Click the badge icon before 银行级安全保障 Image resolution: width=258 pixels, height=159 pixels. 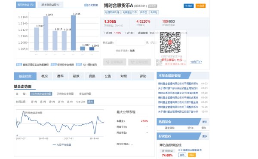[54, 65]
